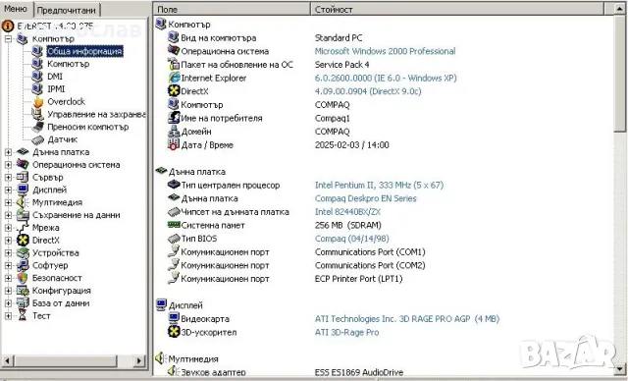Viewport: 628px width, 381px height.
Task: Click the Дънна платка icon in tree
Action: [23, 152]
